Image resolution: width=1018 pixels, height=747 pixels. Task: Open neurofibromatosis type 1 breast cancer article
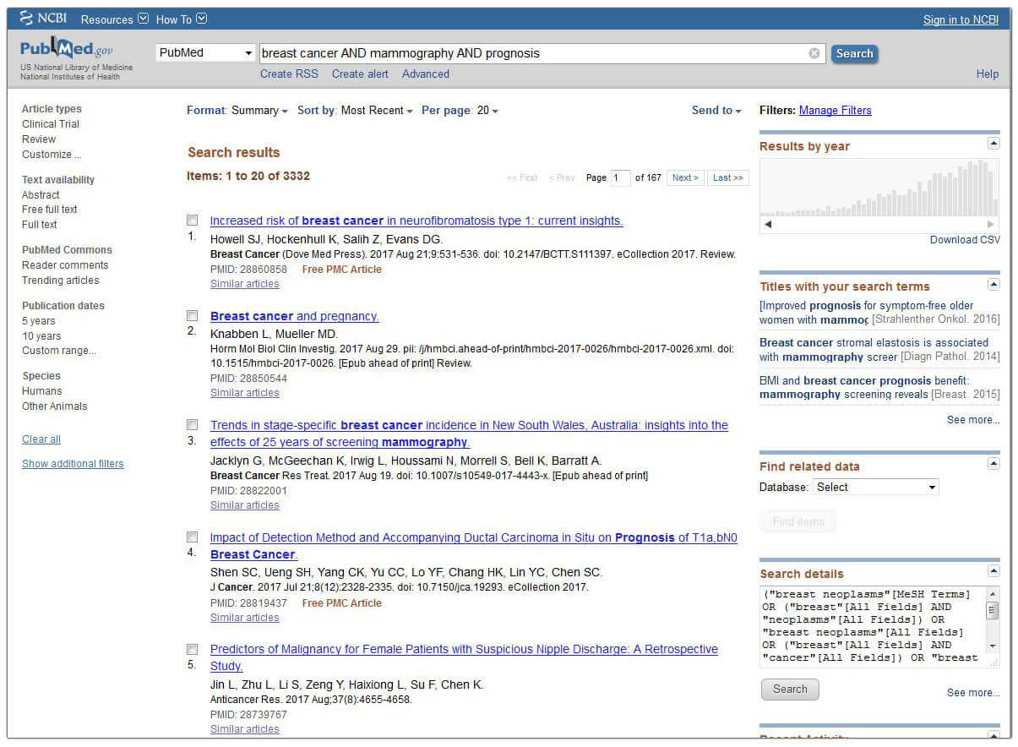coord(416,221)
